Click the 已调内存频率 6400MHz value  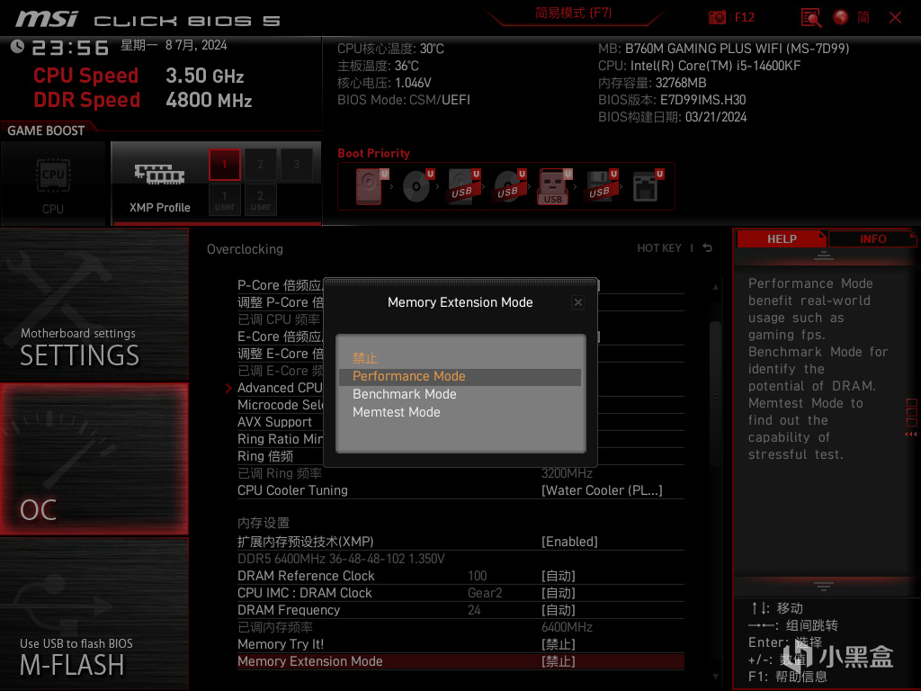point(567,627)
